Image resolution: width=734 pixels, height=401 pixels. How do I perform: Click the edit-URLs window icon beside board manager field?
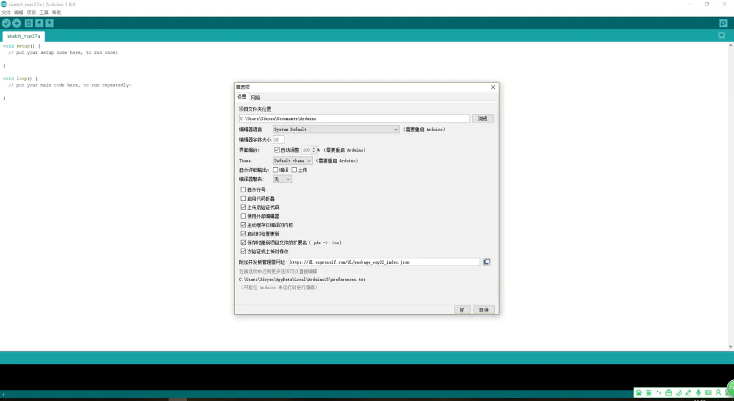(x=487, y=262)
